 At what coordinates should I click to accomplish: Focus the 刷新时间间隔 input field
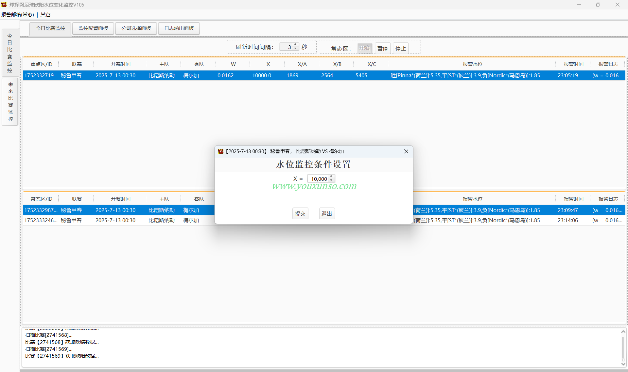coord(286,47)
